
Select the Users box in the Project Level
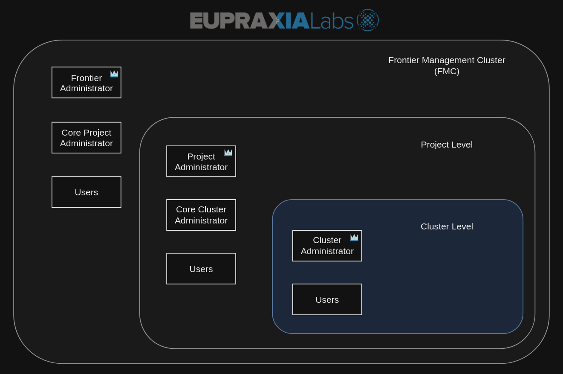(x=201, y=269)
